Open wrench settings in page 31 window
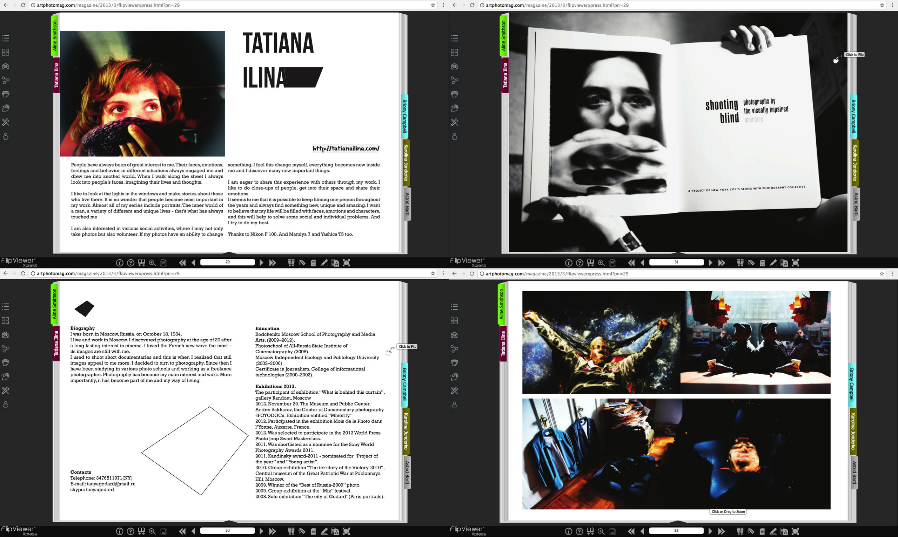898x537 pixels. click(454, 122)
